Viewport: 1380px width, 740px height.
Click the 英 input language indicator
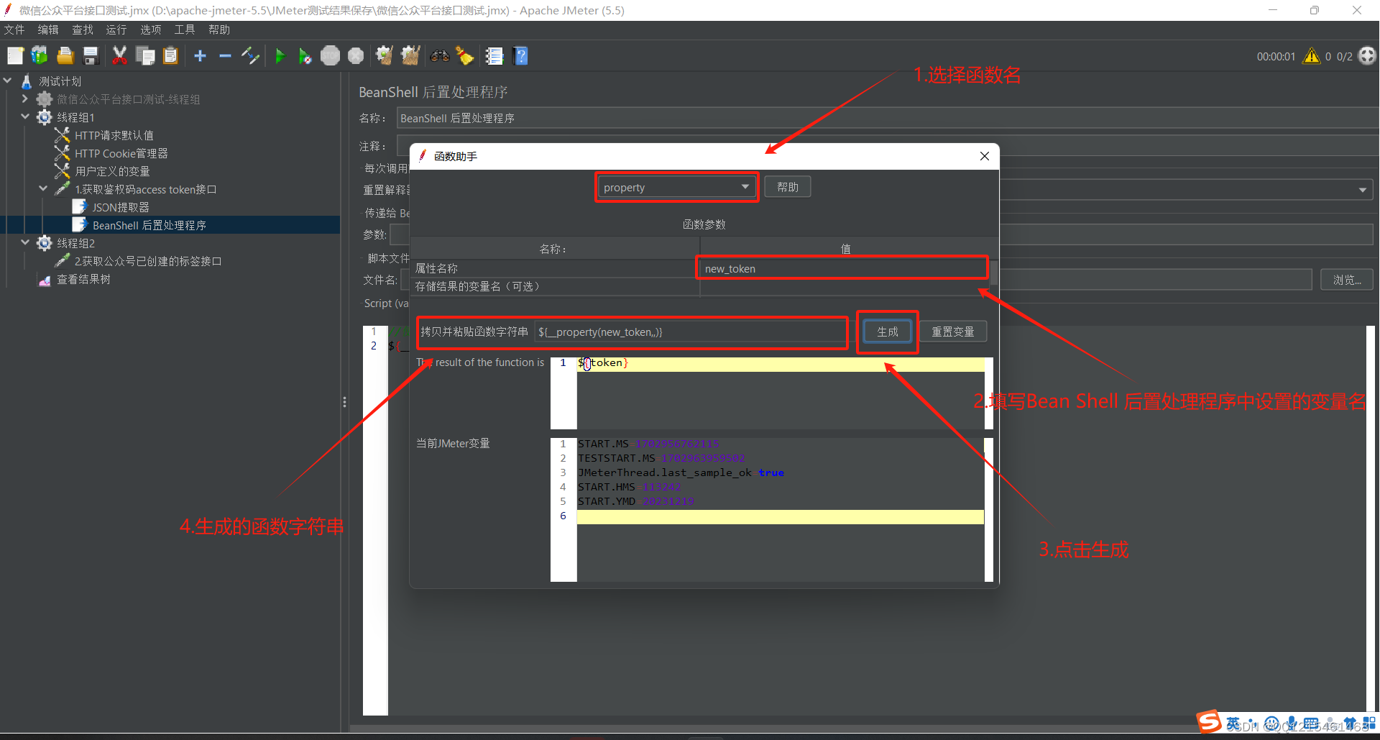point(1233,723)
